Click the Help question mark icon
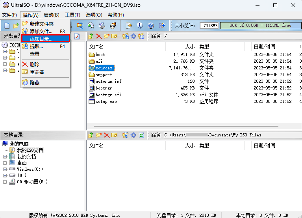Screen dimensions: 302x218 151,26
